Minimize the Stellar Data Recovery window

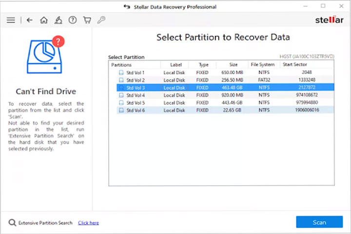coord(305,6)
